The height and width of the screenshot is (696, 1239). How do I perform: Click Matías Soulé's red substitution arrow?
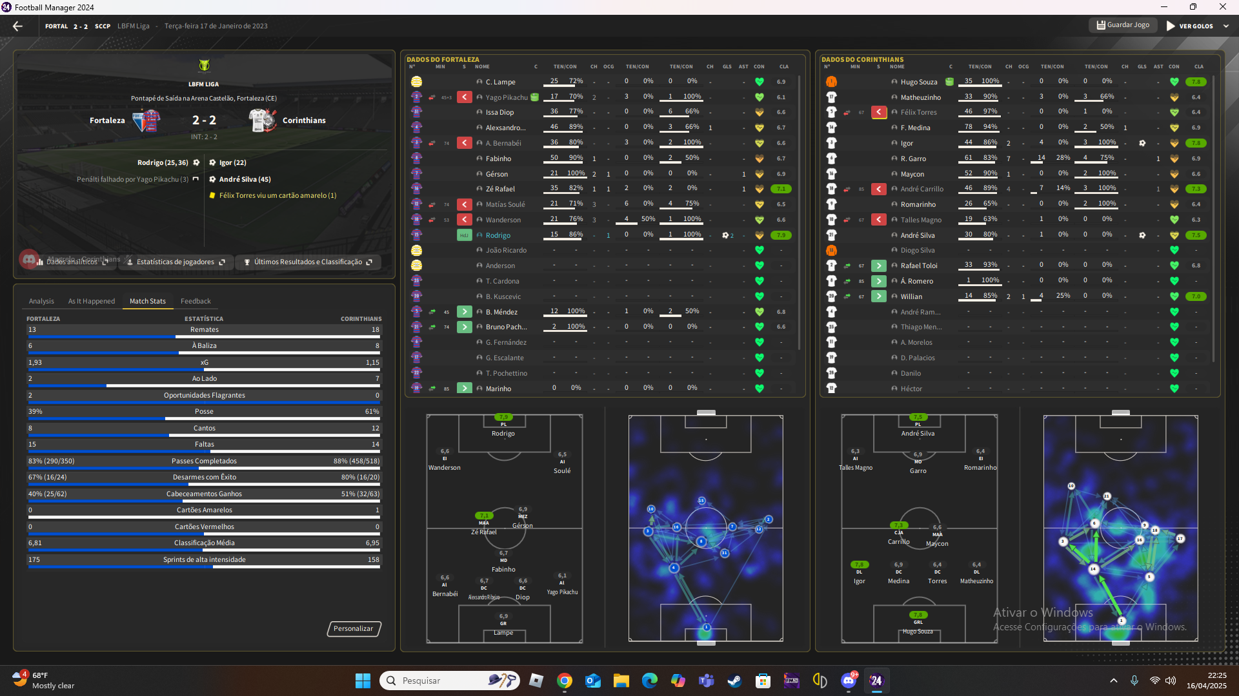pyautogui.click(x=464, y=204)
